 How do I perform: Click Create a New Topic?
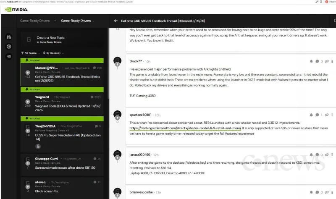50,37
